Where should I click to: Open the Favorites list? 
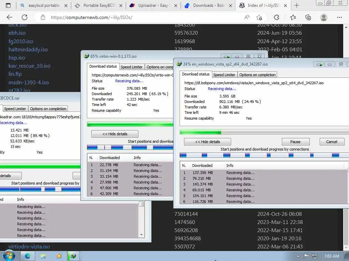coord(293,17)
